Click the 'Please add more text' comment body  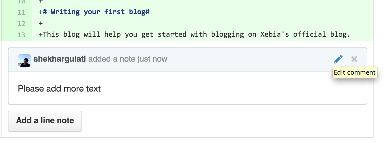coord(59,89)
